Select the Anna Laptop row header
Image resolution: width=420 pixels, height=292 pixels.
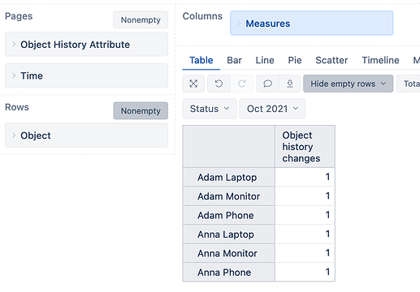229,234
